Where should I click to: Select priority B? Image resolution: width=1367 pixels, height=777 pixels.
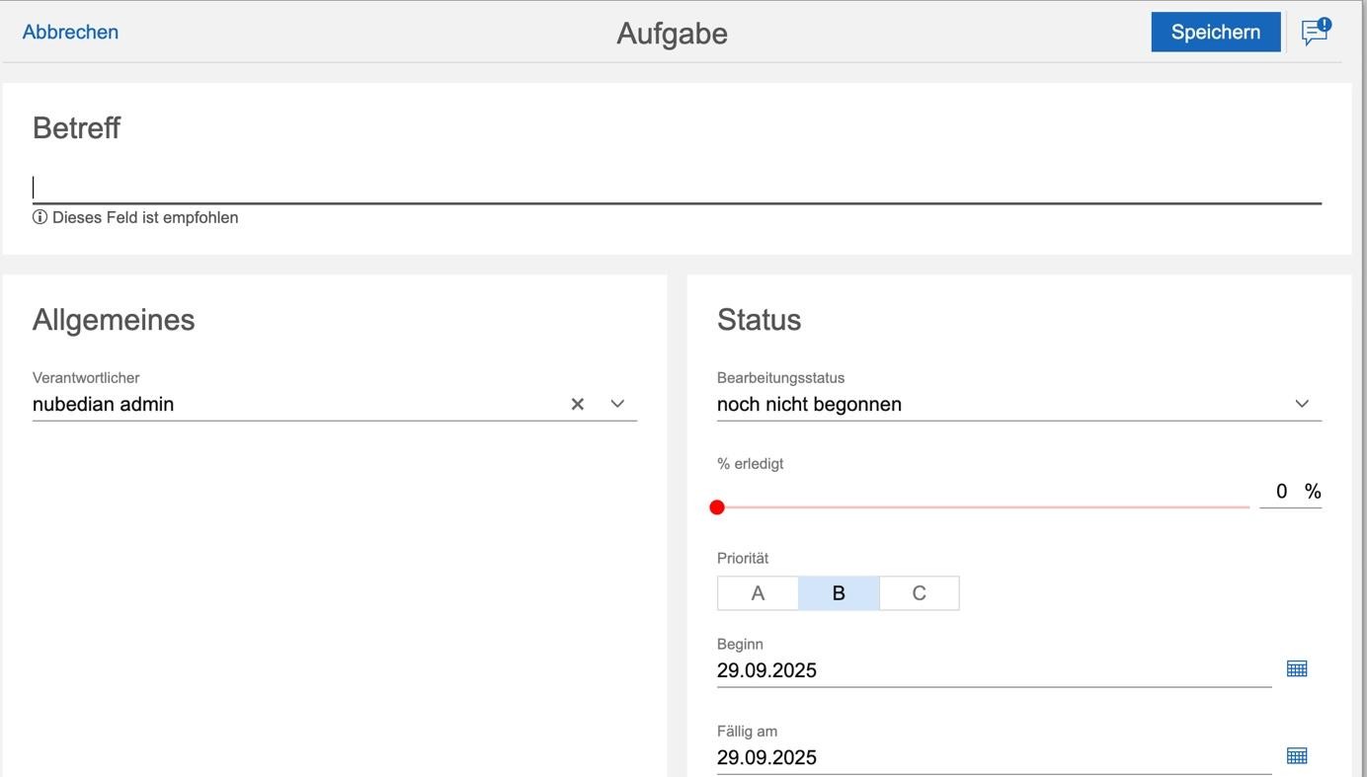[x=839, y=593]
